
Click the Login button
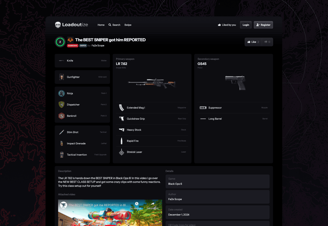246,25
